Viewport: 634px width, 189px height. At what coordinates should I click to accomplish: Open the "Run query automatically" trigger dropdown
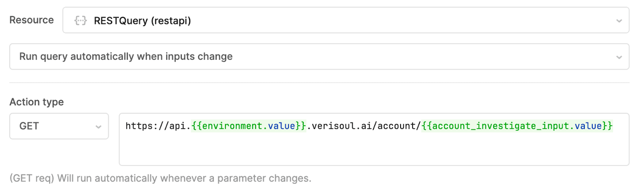(x=317, y=57)
